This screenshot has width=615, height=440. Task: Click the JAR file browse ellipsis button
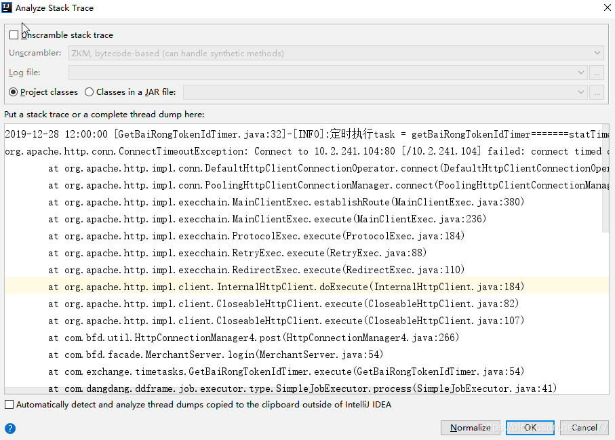pyautogui.click(x=597, y=92)
